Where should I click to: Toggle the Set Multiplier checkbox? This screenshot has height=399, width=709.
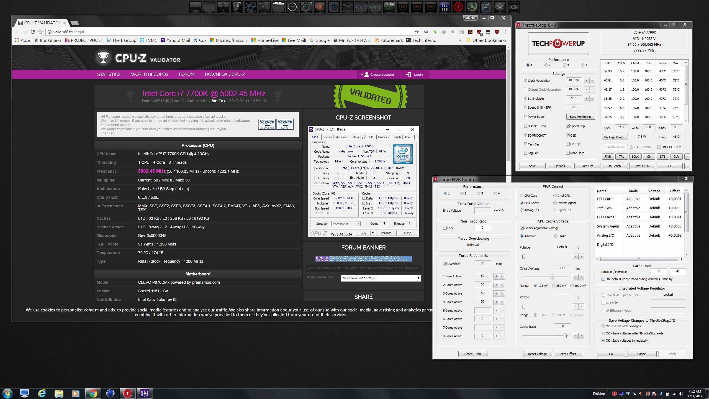coord(525,99)
